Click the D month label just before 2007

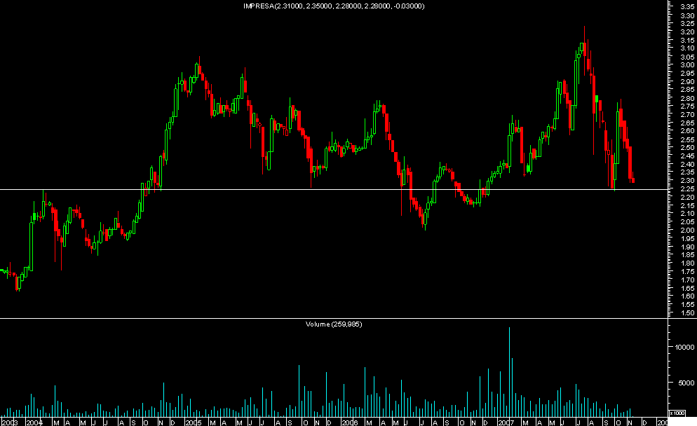(x=485, y=422)
